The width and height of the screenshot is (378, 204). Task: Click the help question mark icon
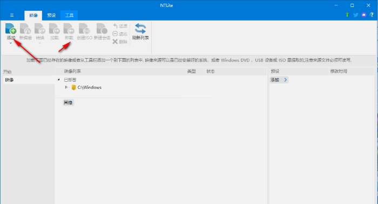(x=372, y=15)
